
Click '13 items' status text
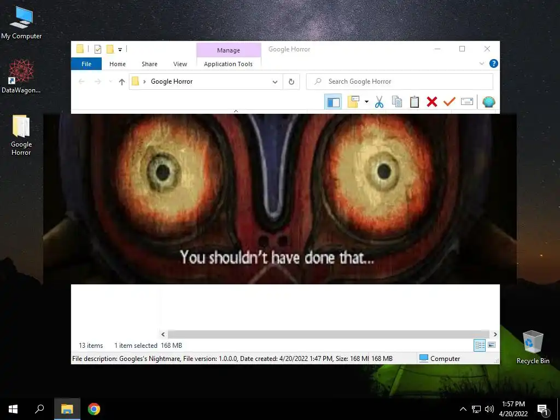pyautogui.click(x=91, y=346)
